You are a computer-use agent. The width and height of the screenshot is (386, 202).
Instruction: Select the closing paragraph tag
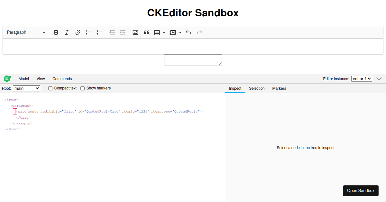pos(23,123)
